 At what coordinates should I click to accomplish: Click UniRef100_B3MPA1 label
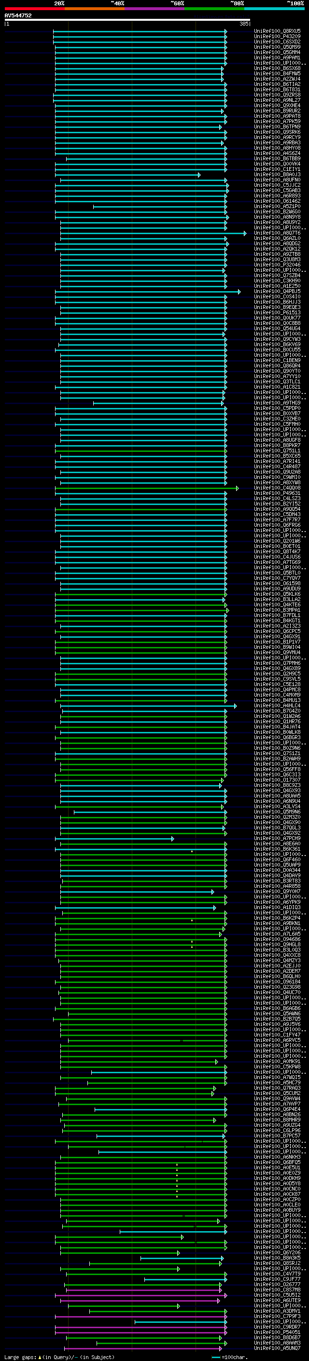pos(277,610)
